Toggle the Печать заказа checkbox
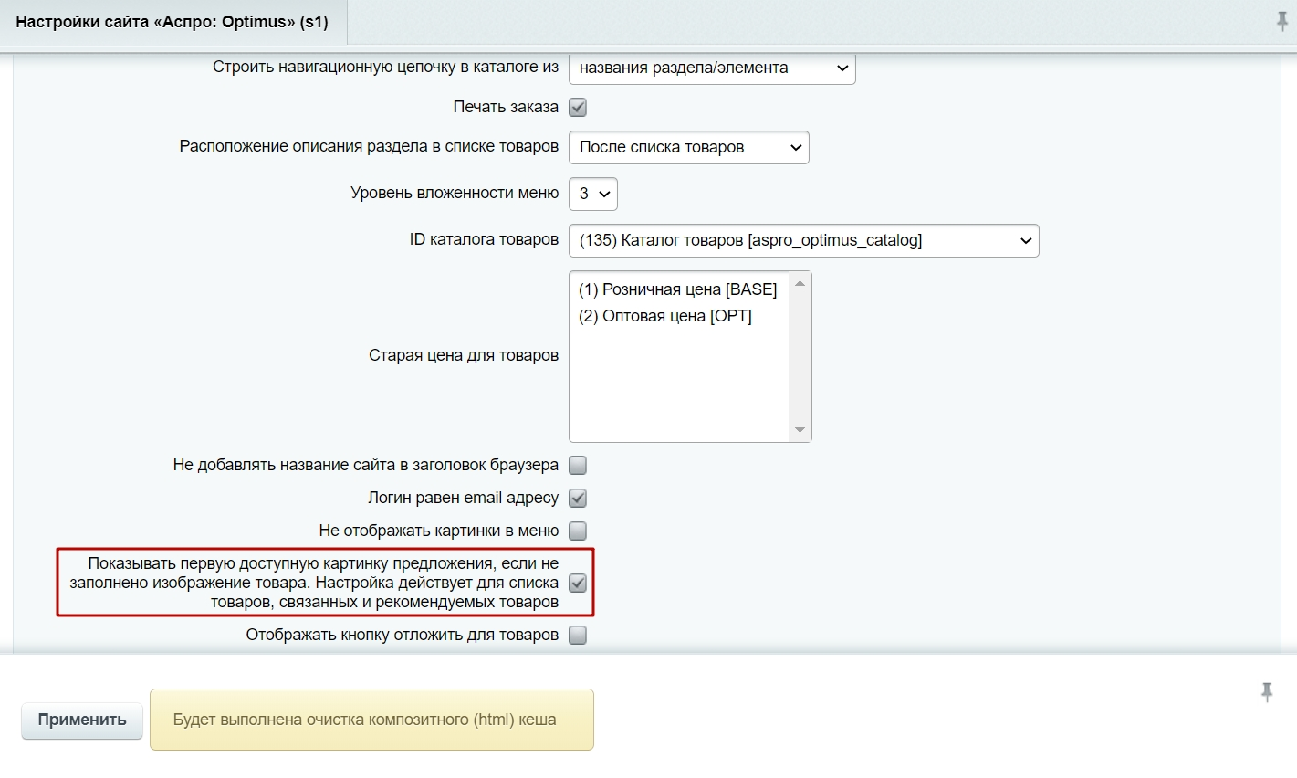The height and width of the screenshot is (778, 1297). (578, 108)
